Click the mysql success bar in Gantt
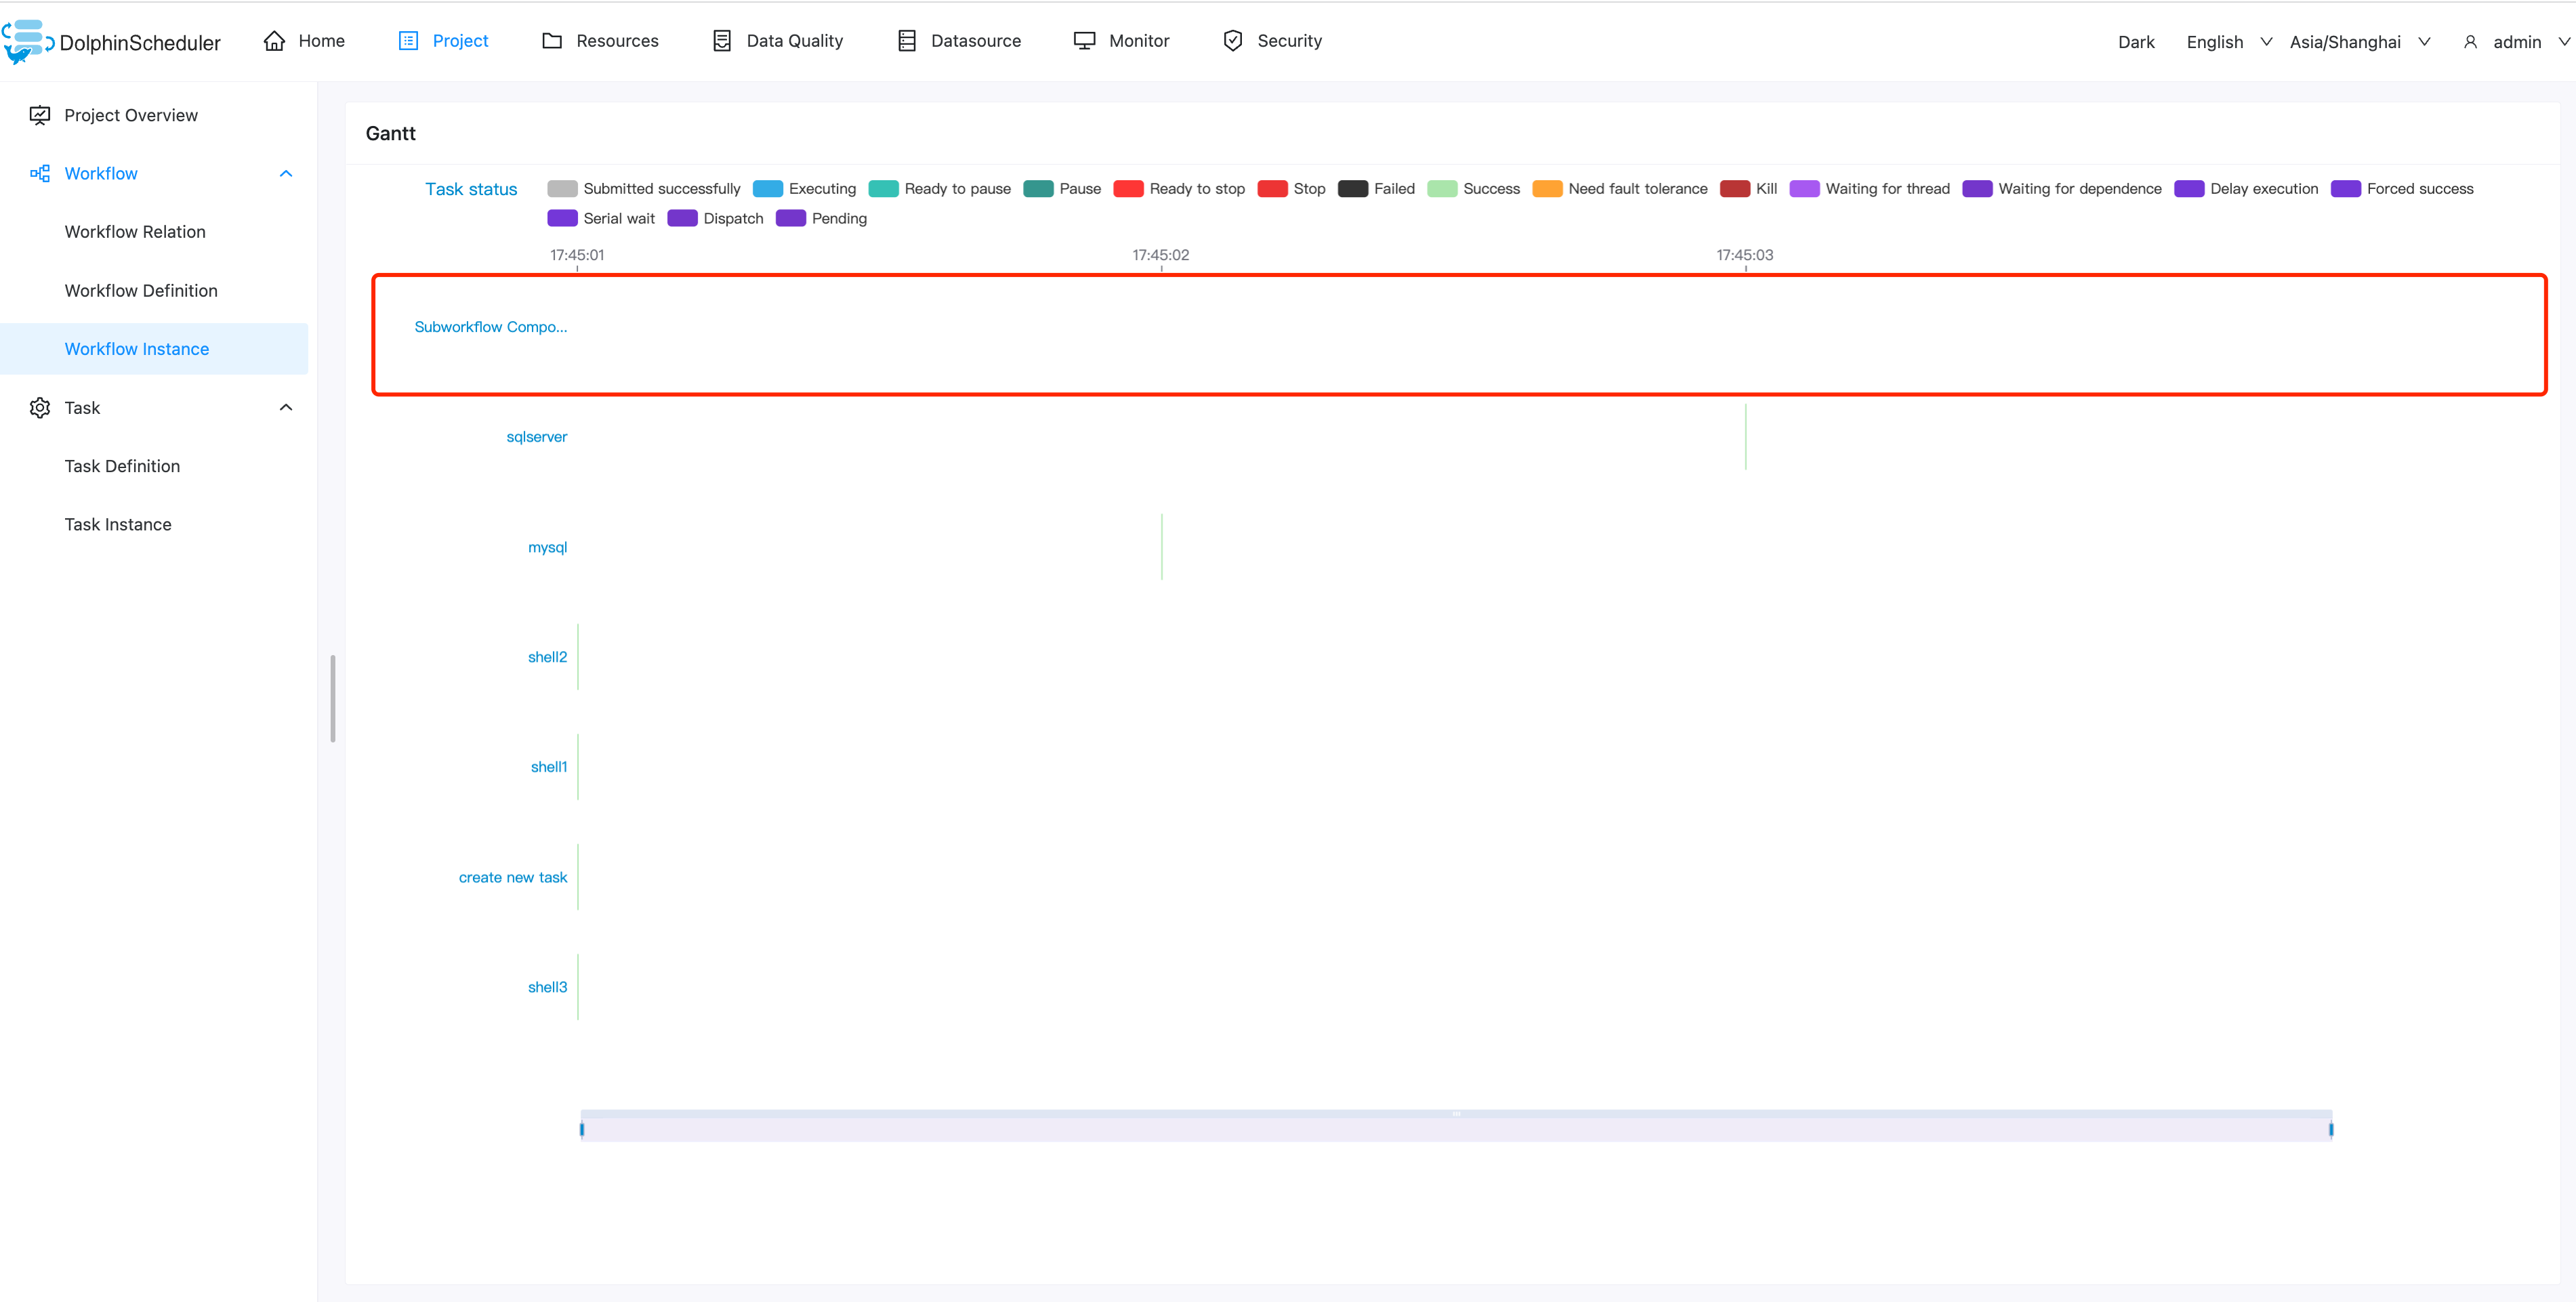 click(x=1161, y=547)
